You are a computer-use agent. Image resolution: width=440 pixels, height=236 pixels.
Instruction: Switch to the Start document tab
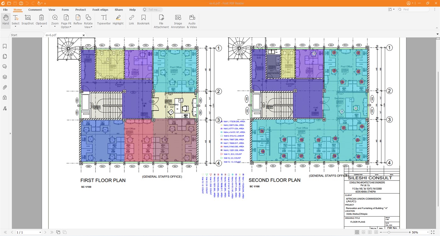(14, 35)
